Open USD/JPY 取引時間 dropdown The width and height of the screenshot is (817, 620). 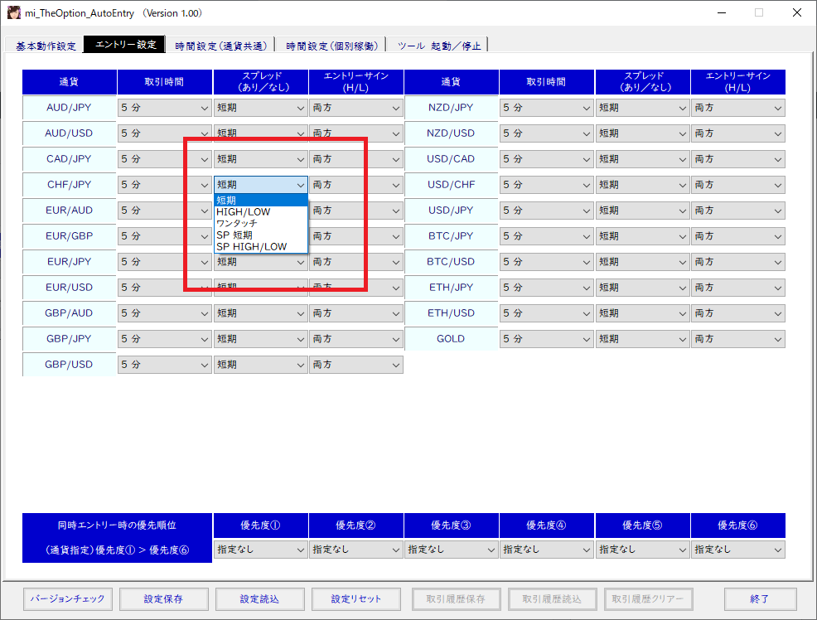pos(547,211)
